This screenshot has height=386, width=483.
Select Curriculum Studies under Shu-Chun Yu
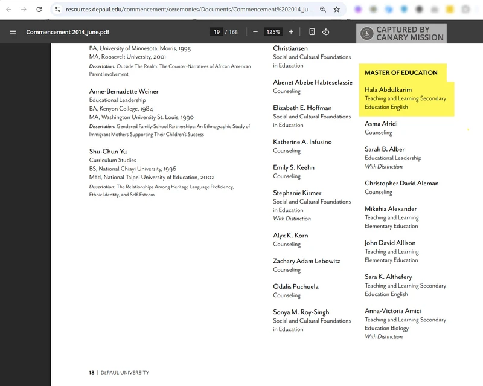pyautogui.click(x=113, y=160)
